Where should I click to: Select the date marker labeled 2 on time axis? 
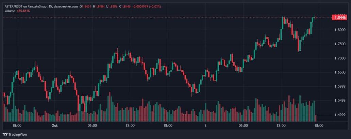click(205, 125)
